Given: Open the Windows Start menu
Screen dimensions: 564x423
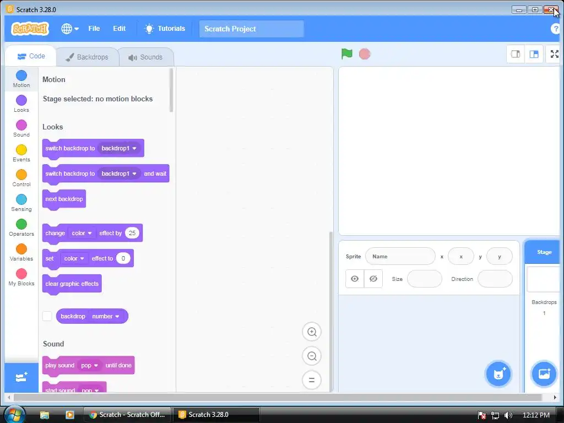Looking at the screenshot, I should tap(14, 415).
